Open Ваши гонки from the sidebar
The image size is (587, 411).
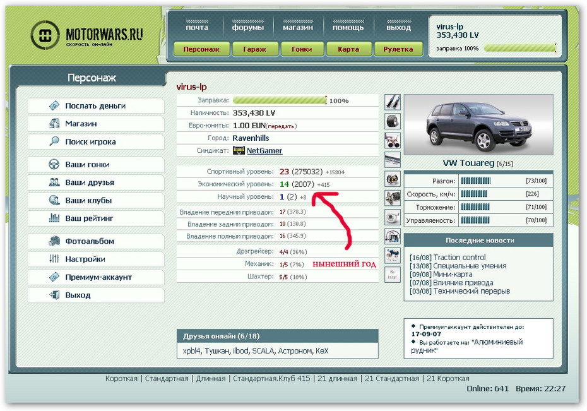pyautogui.click(x=96, y=164)
